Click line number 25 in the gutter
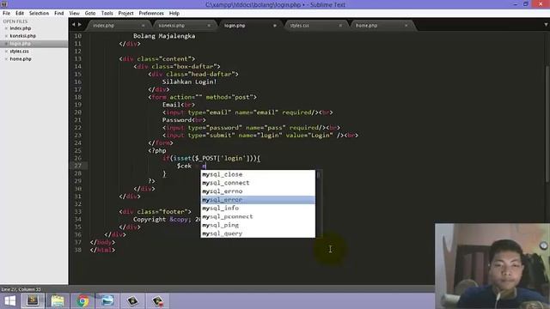The height and width of the screenshot is (309, 550). (77, 151)
